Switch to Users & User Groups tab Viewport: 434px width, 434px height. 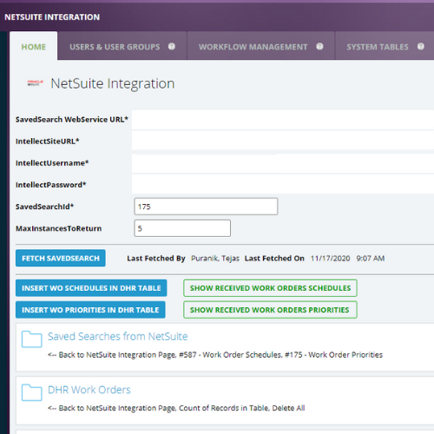click(x=115, y=47)
